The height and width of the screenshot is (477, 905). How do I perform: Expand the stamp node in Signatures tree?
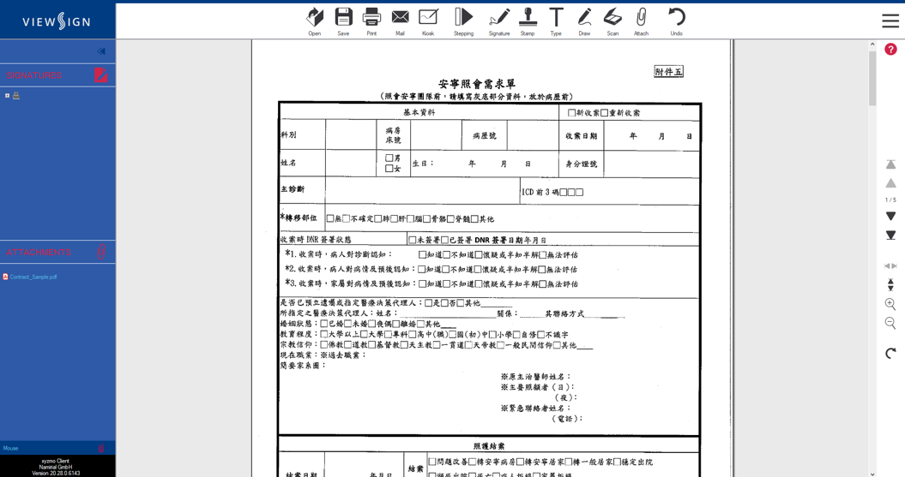[x=7, y=96]
